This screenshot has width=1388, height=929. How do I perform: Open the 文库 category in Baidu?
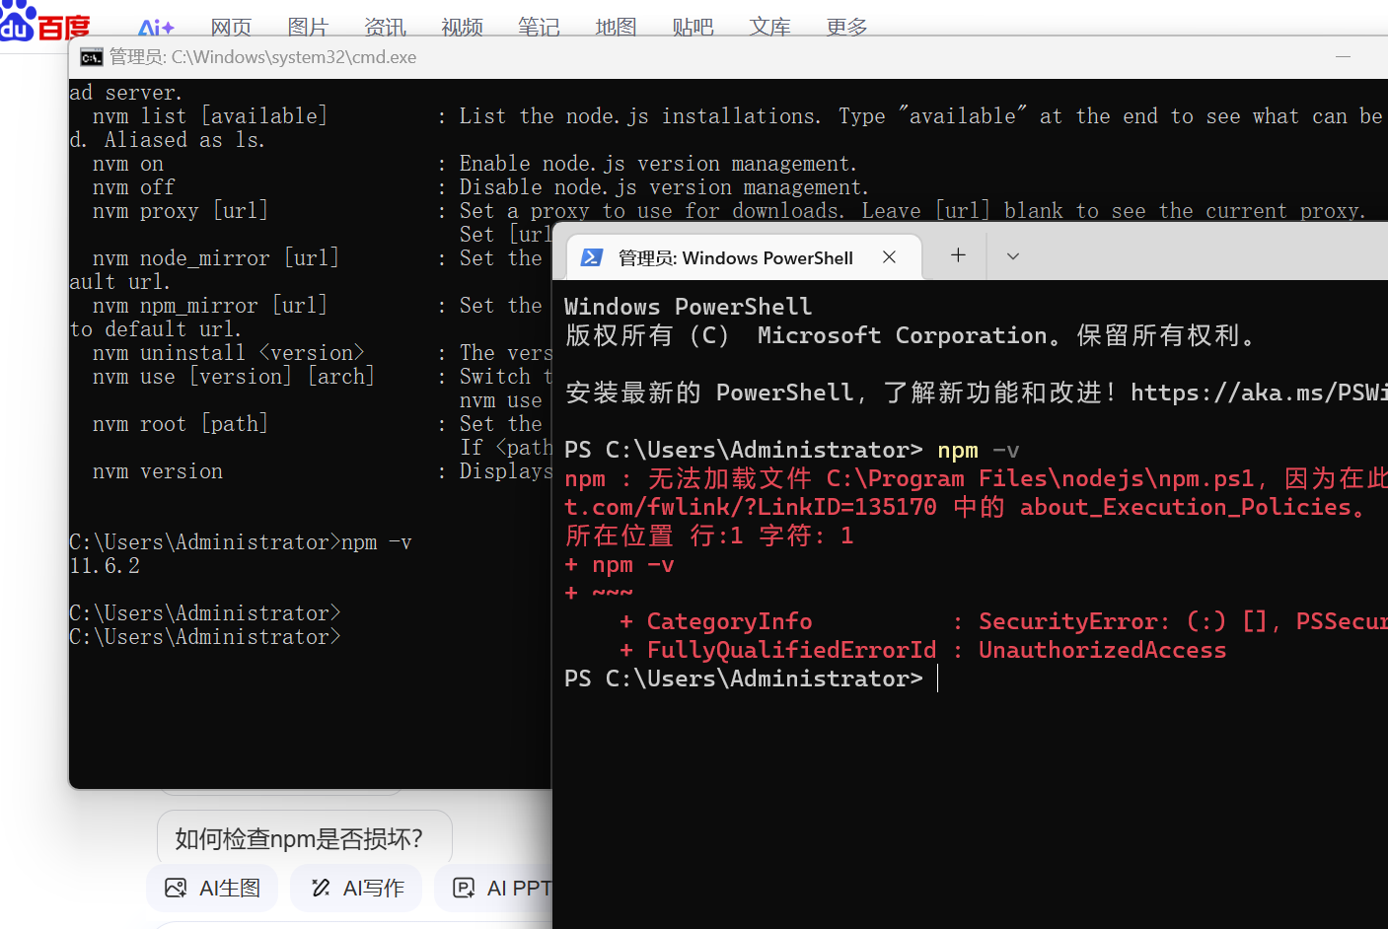pos(769,28)
